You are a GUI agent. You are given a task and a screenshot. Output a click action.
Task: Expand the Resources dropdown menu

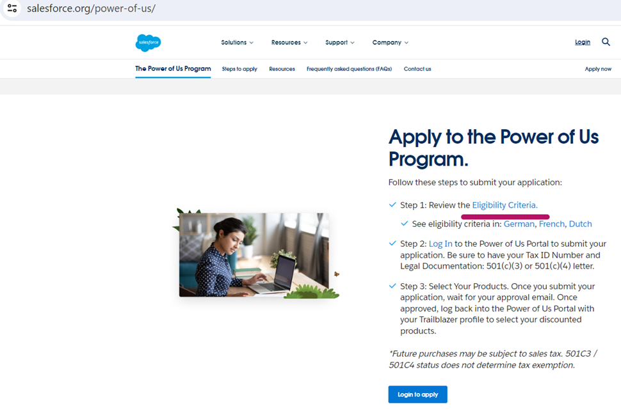click(x=289, y=43)
